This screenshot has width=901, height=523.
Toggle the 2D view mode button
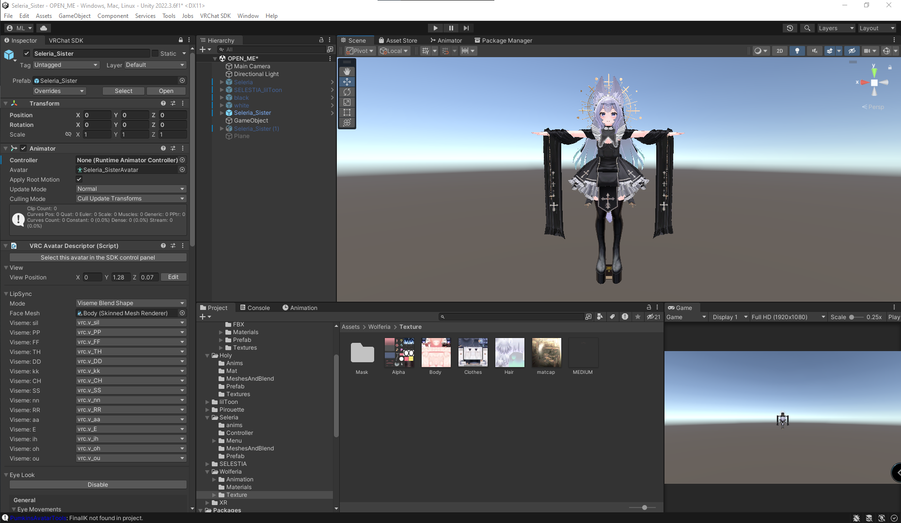tap(779, 51)
